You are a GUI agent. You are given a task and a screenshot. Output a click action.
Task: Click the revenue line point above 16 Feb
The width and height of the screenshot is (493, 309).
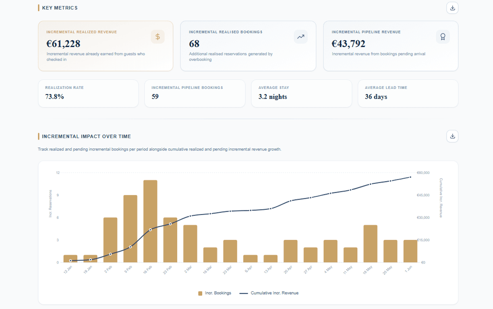[150, 230]
